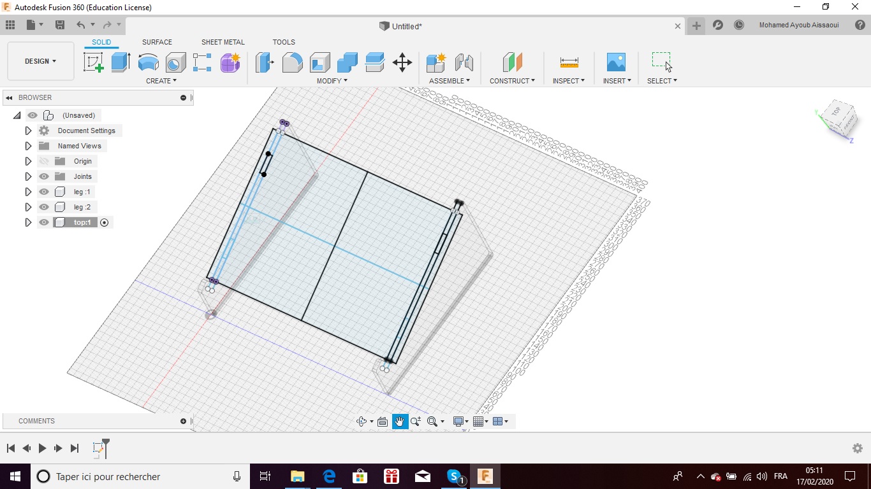Click the Create Sketch tool icon
Viewport: 871px width, 489px height.
[x=94, y=62]
